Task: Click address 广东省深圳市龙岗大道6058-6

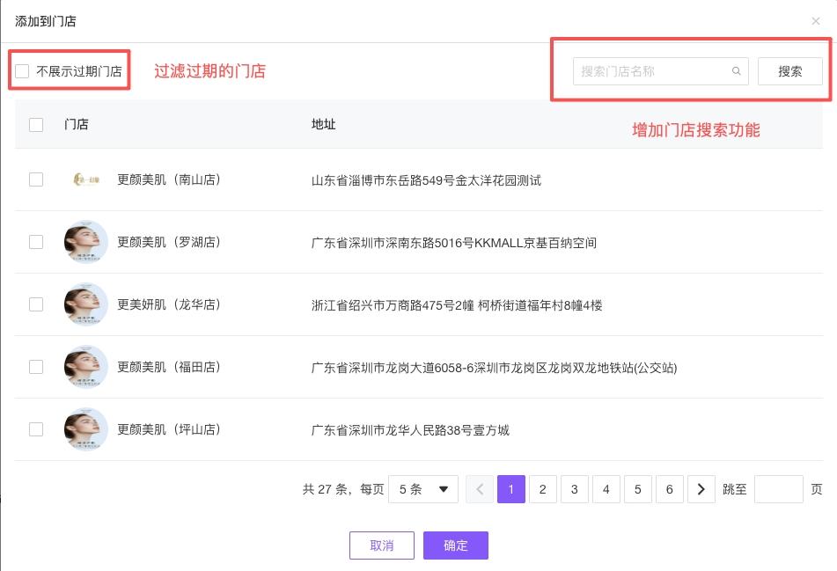Action: (393, 368)
